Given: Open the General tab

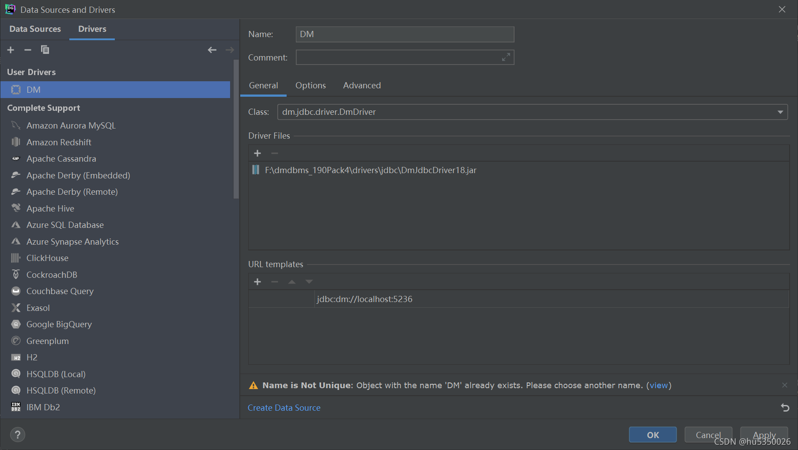Looking at the screenshot, I should (263, 86).
